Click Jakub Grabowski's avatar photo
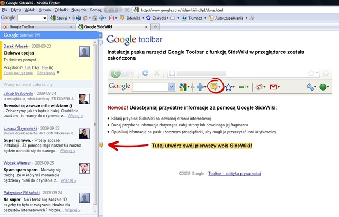 pos(84,99)
